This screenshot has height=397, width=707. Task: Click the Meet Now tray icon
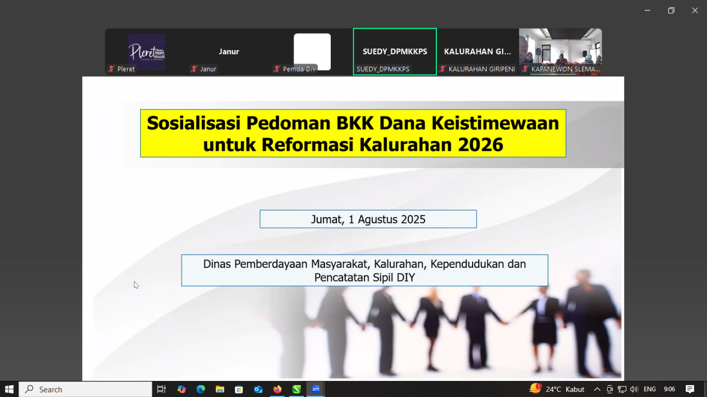pyautogui.click(x=610, y=389)
